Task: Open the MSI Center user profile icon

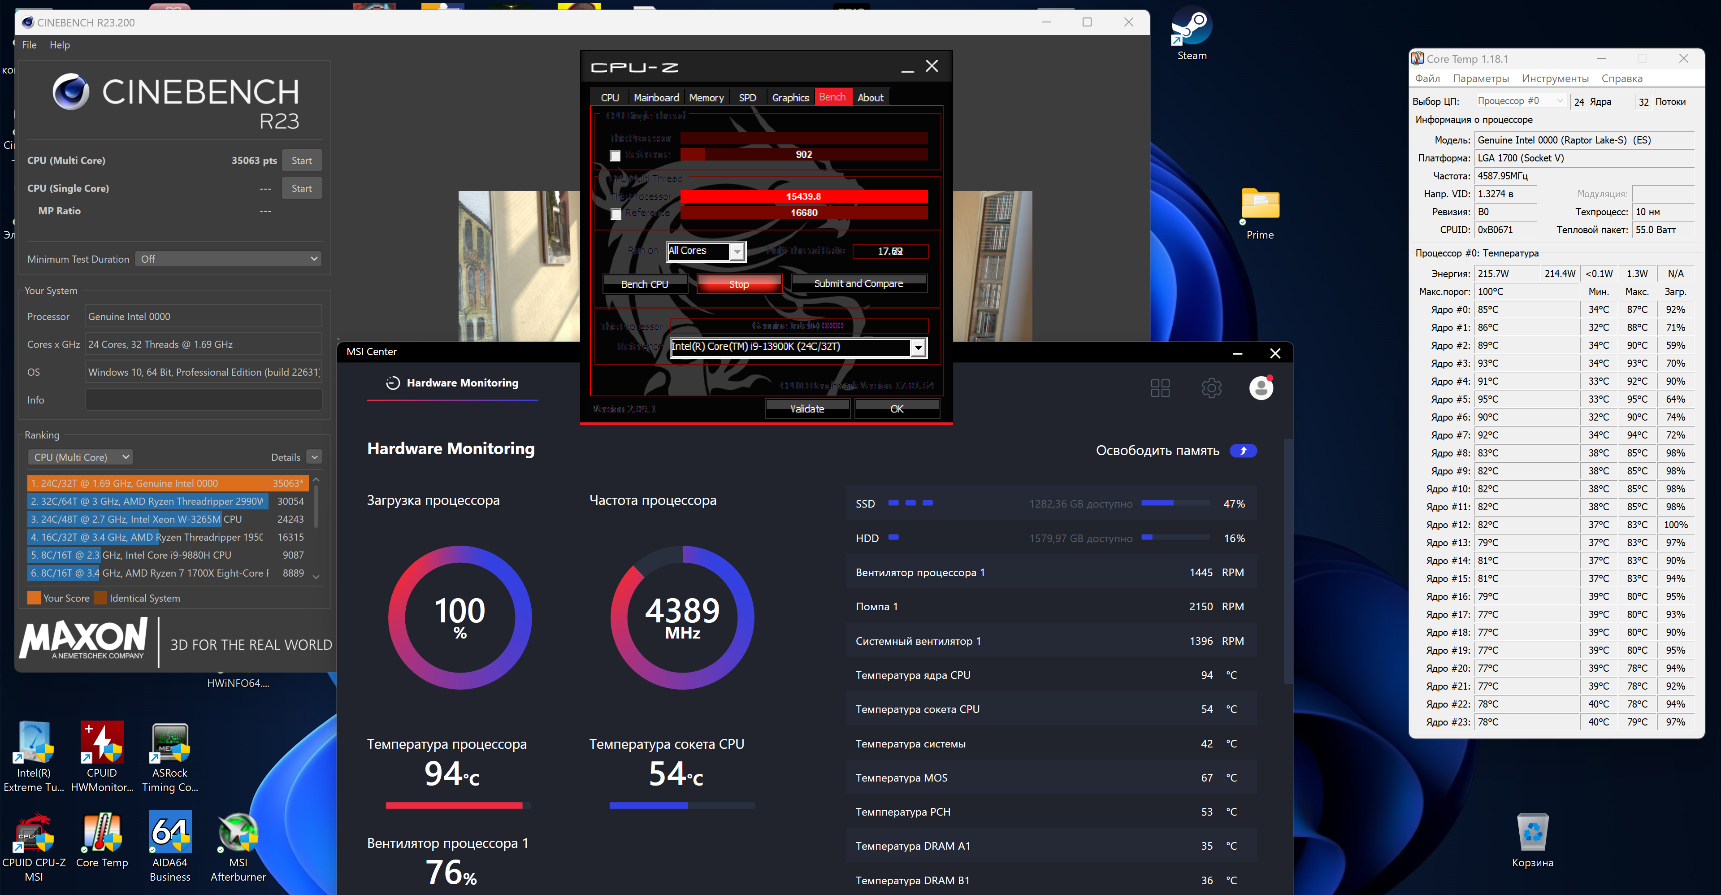Action: click(x=1261, y=388)
